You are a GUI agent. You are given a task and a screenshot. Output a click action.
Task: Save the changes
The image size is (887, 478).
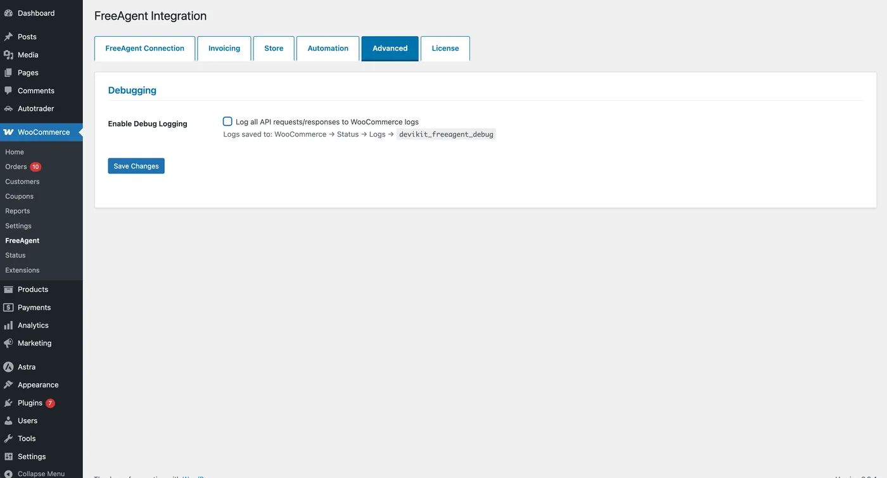pyautogui.click(x=136, y=166)
